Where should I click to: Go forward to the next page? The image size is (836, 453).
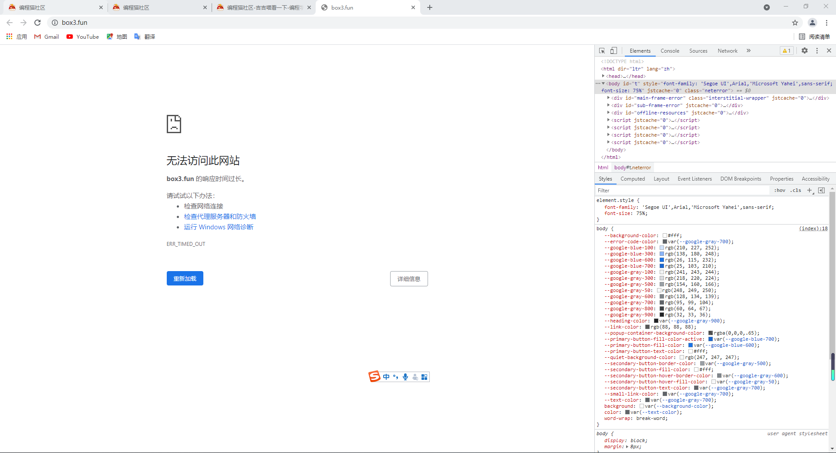(x=24, y=23)
